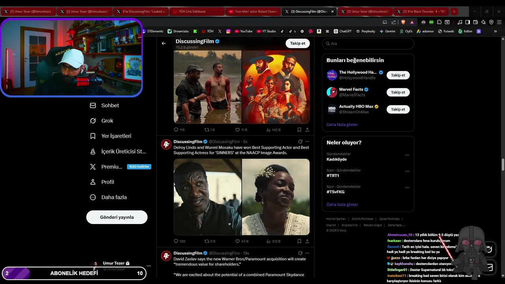Follow The Hollywood Handle account
The width and height of the screenshot is (505, 284).
click(x=398, y=75)
